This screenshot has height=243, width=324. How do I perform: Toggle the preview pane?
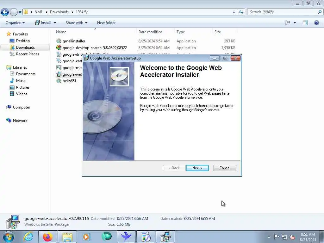click(x=305, y=23)
